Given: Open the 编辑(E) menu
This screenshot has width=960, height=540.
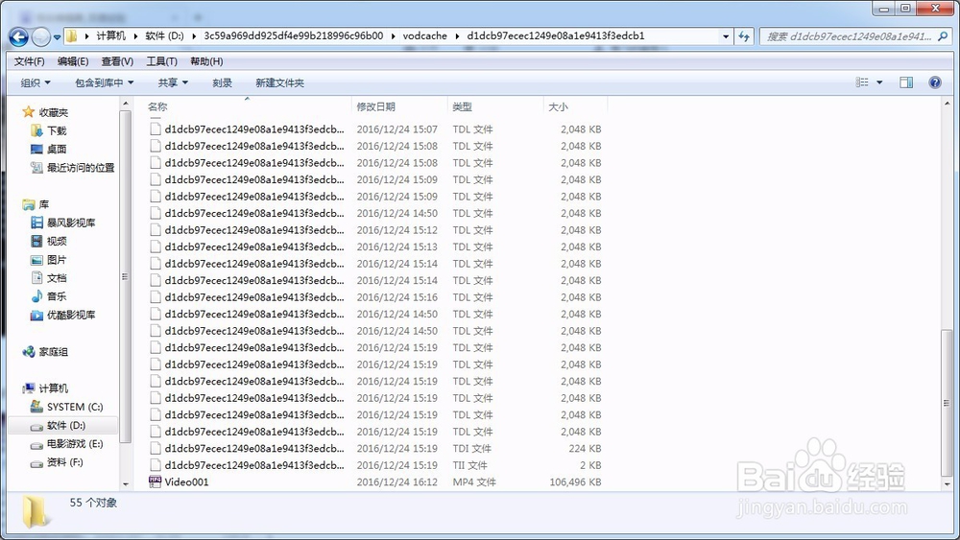Looking at the screenshot, I should click(73, 61).
